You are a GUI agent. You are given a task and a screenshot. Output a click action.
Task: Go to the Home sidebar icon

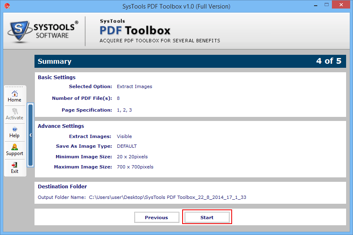(15, 96)
